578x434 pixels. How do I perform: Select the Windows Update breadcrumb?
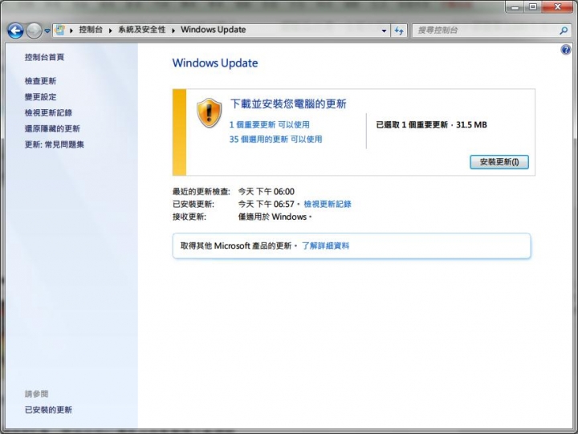click(x=213, y=30)
